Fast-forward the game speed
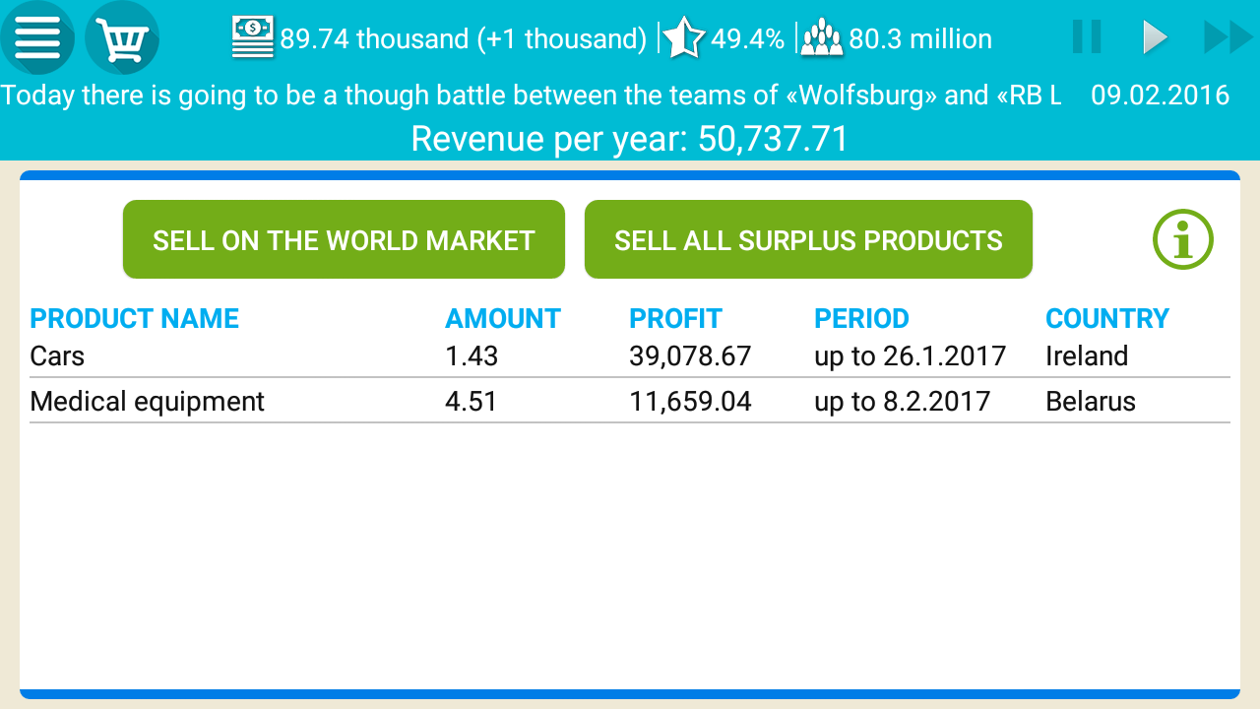 [1227, 37]
